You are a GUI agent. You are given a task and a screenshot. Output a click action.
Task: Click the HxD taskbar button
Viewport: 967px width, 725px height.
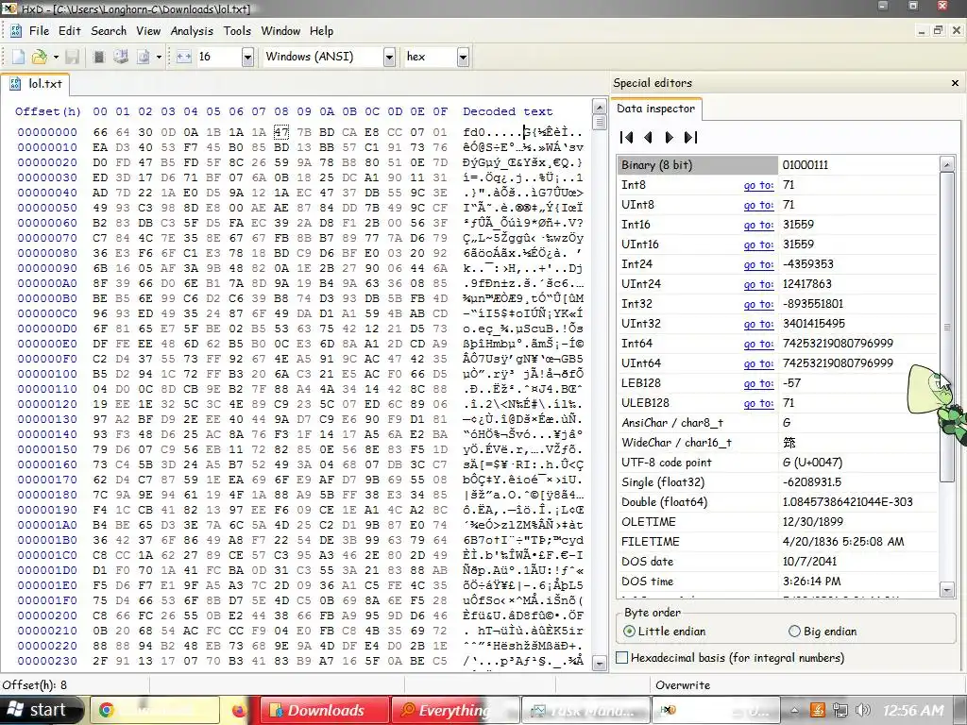[x=716, y=710]
